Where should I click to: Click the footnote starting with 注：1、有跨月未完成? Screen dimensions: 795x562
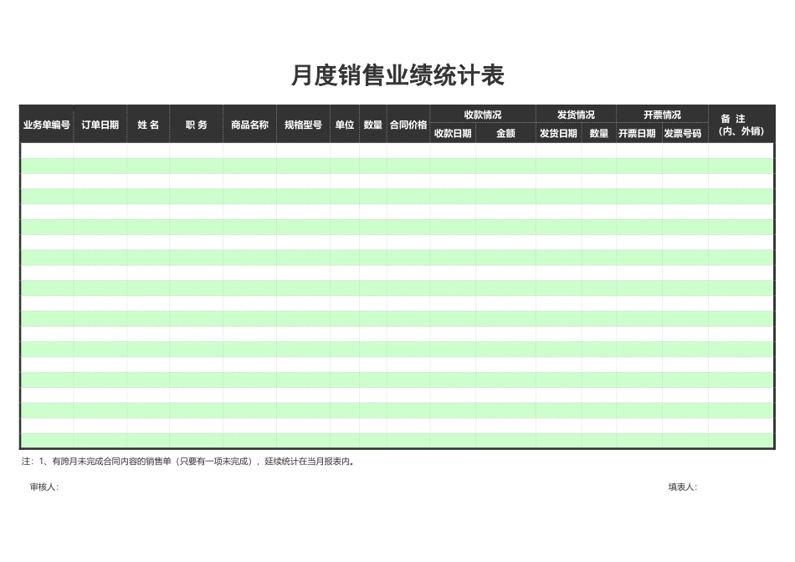click(x=187, y=461)
